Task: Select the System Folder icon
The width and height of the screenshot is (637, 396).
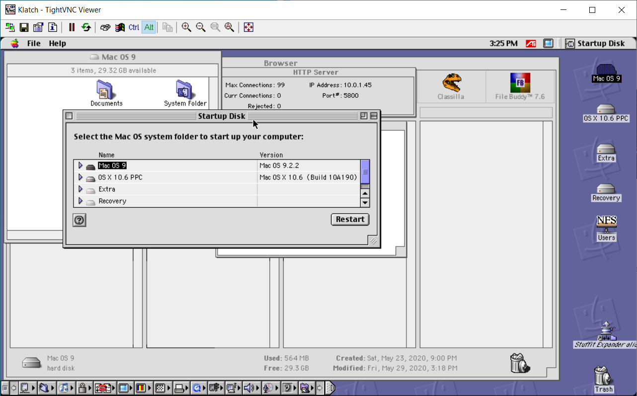Action: 185,89
